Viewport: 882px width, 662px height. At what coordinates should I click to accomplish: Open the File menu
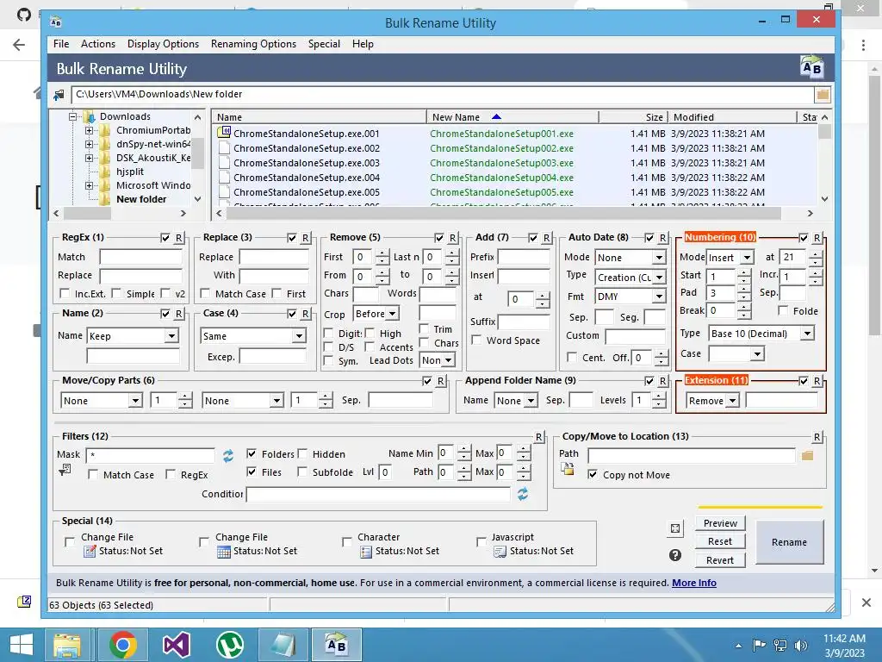coord(61,44)
